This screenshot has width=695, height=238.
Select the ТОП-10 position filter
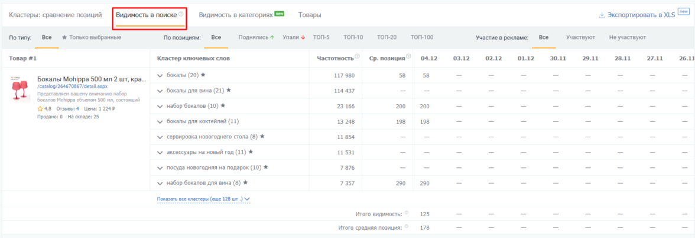click(353, 38)
